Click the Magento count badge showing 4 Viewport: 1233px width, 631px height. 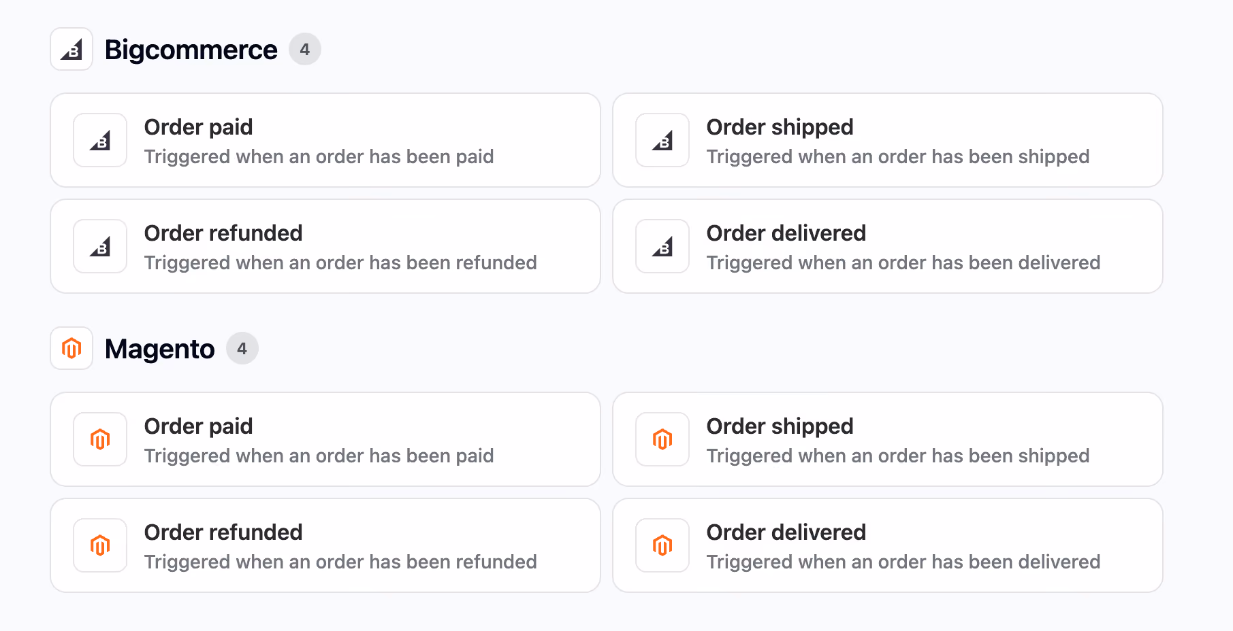pos(242,348)
